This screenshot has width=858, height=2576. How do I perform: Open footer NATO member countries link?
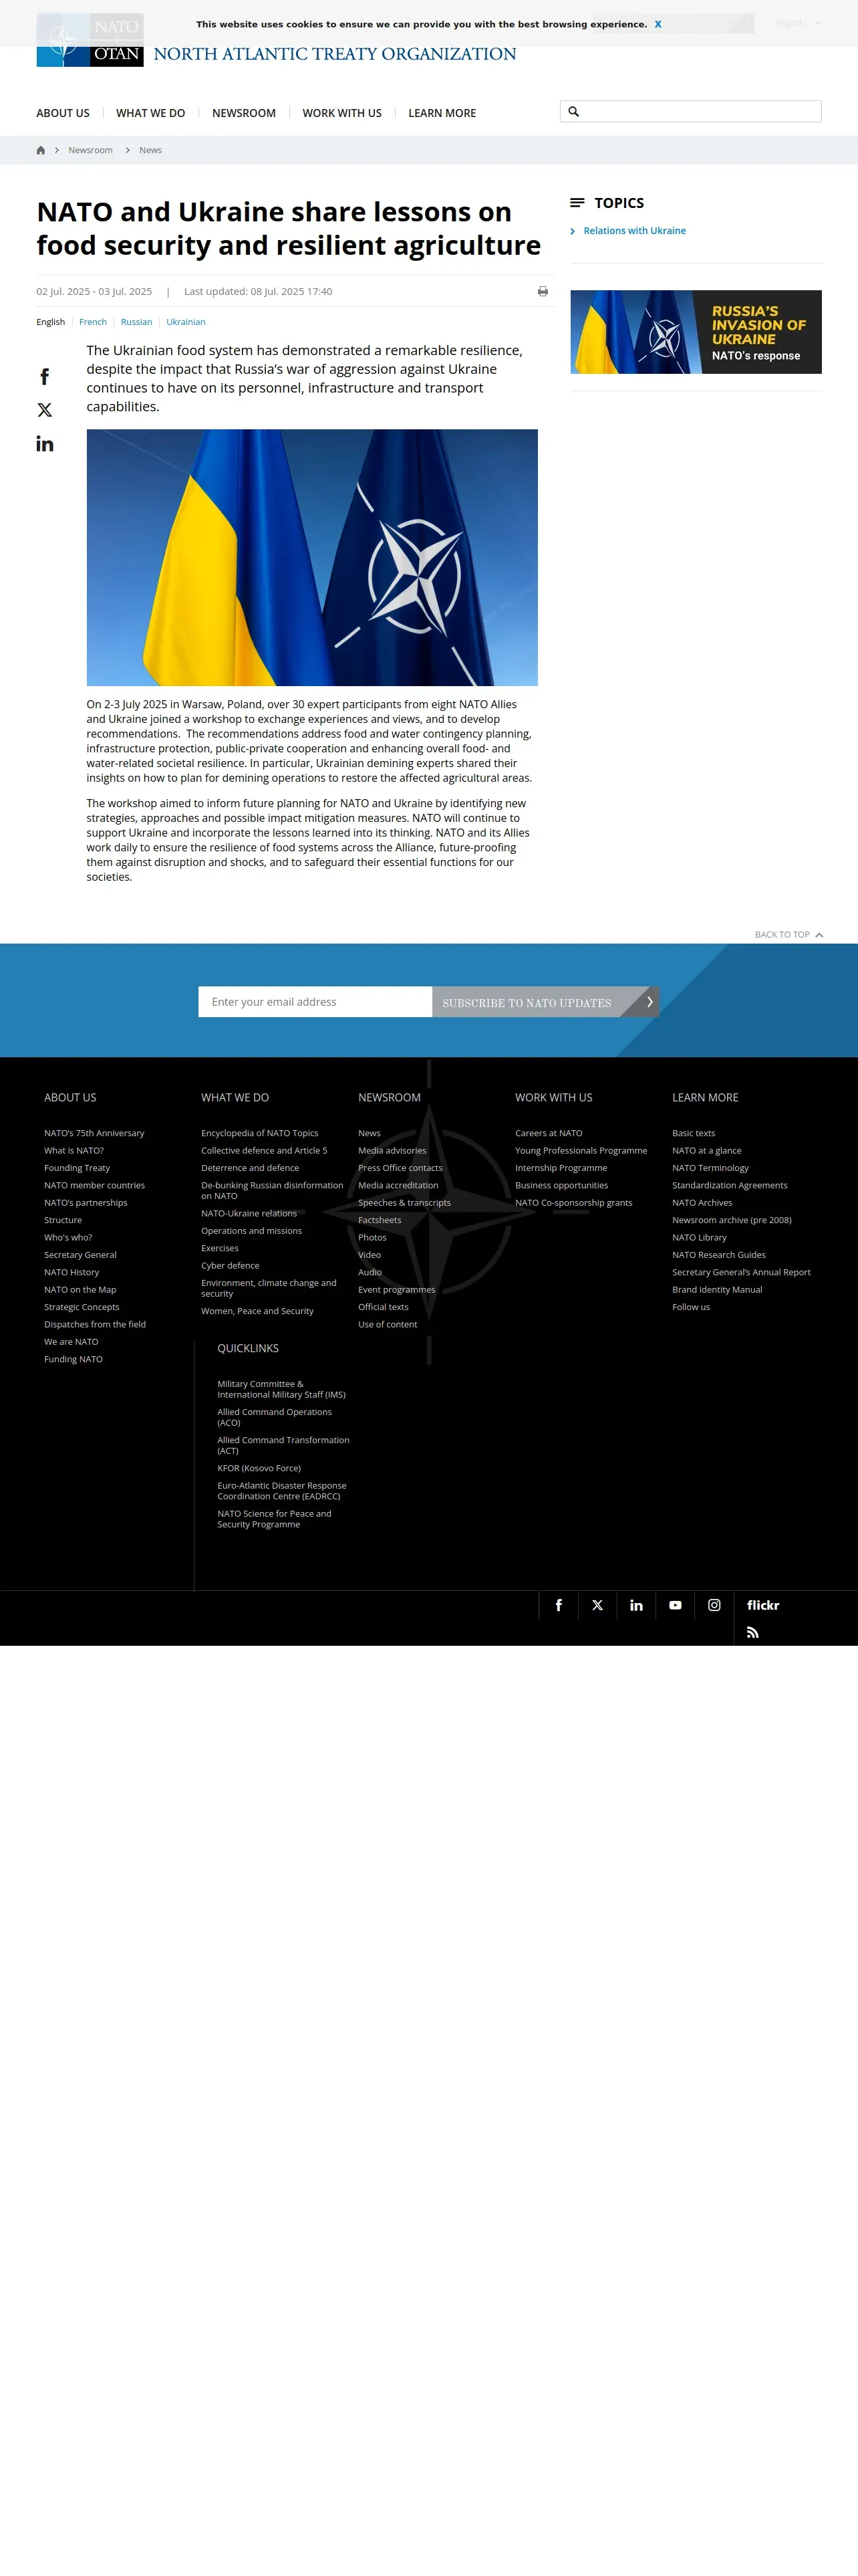(x=94, y=1185)
